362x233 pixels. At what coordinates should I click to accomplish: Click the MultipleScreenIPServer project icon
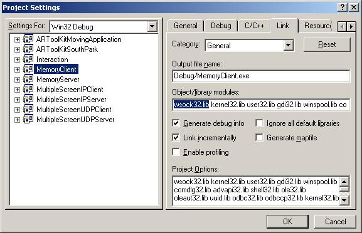click(28, 100)
